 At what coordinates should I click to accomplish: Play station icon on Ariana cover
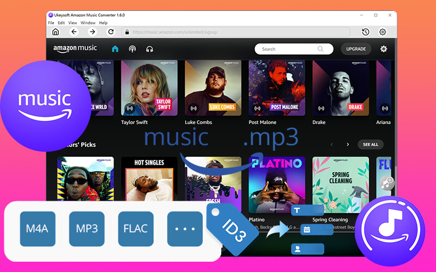pyautogui.click(x=385, y=108)
